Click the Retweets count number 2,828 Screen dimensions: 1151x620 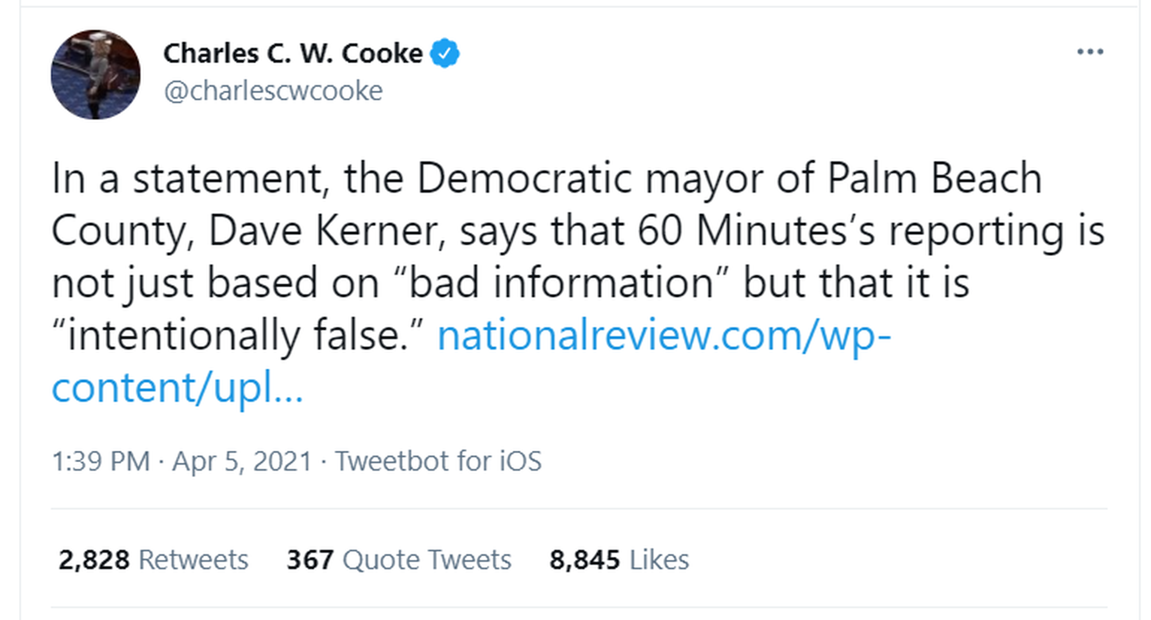tap(94, 560)
